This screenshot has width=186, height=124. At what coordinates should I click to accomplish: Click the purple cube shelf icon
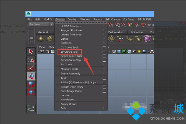tap(147, 38)
